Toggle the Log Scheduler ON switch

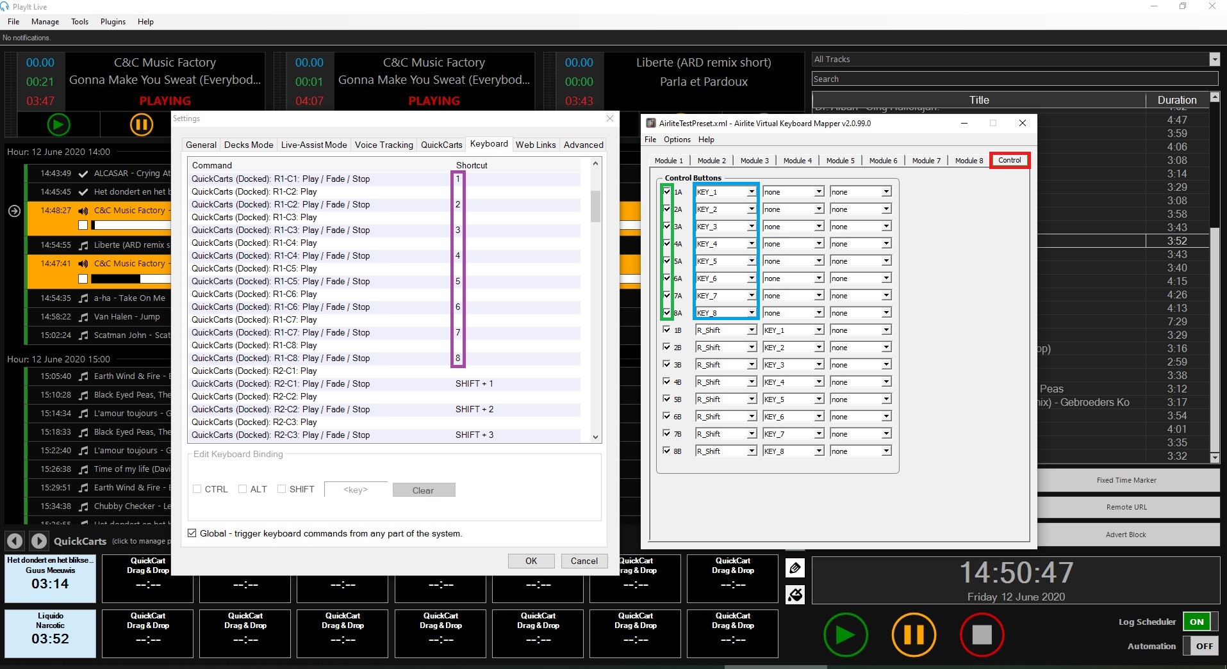click(x=1199, y=622)
